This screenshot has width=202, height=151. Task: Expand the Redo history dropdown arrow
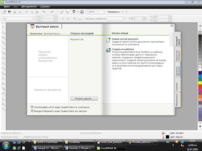coord(56,12)
